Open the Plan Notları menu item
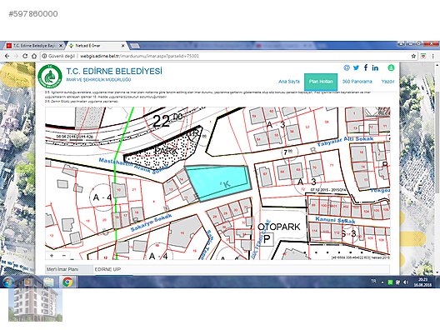The height and width of the screenshot is (330, 440). click(x=321, y=82)
